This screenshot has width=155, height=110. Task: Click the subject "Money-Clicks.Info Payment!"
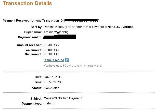click(63, 98)
